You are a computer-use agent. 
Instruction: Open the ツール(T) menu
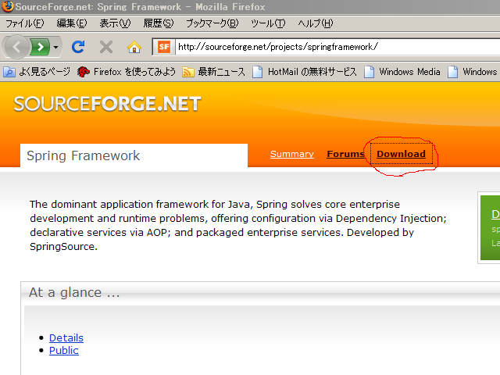click(x=268, y=23)
